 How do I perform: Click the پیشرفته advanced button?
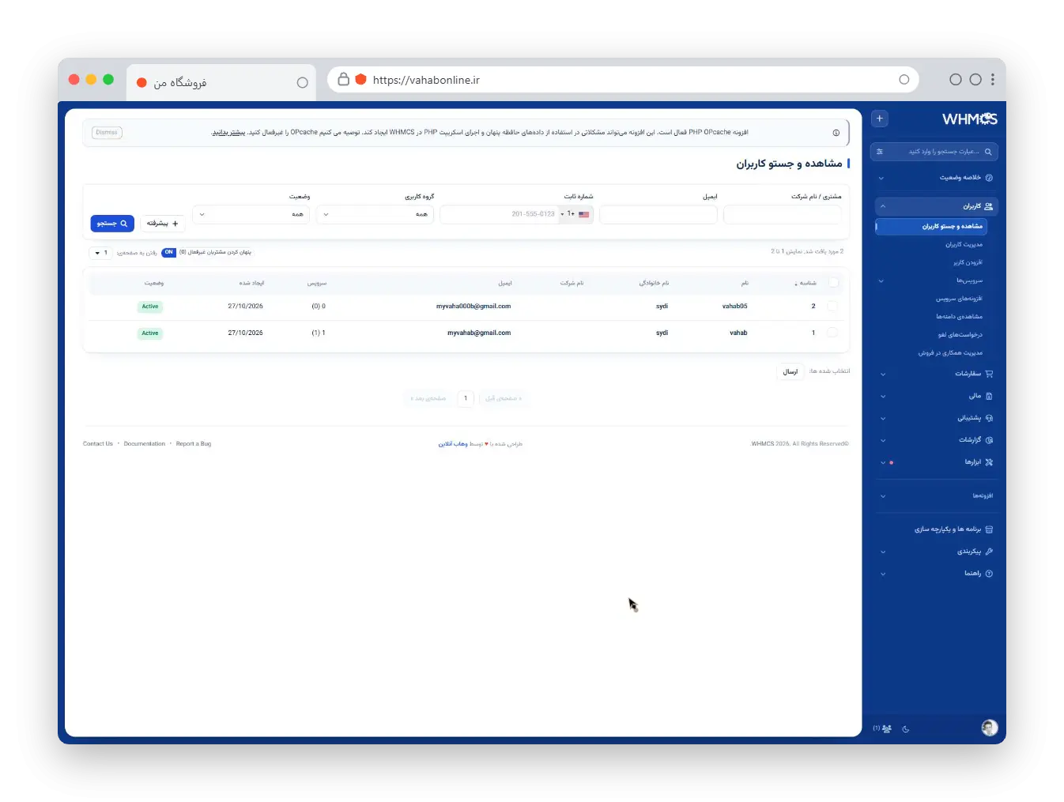[162, 224]
